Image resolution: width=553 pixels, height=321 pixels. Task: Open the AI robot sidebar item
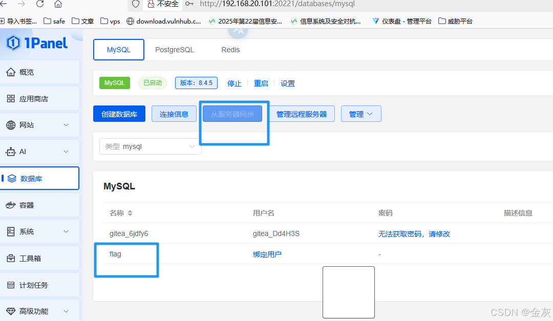tap(39, 152)
